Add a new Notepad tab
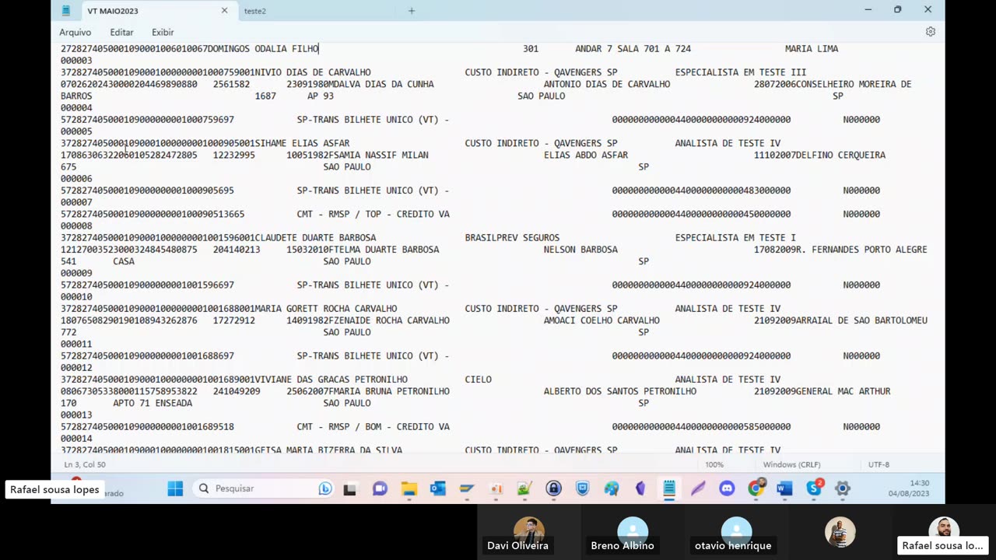This screenshot has width=996, height=560. [x=412, y=11]
